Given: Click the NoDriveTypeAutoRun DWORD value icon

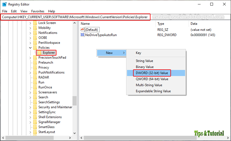Looking at the screenshot, I should (x=82, y=35).
